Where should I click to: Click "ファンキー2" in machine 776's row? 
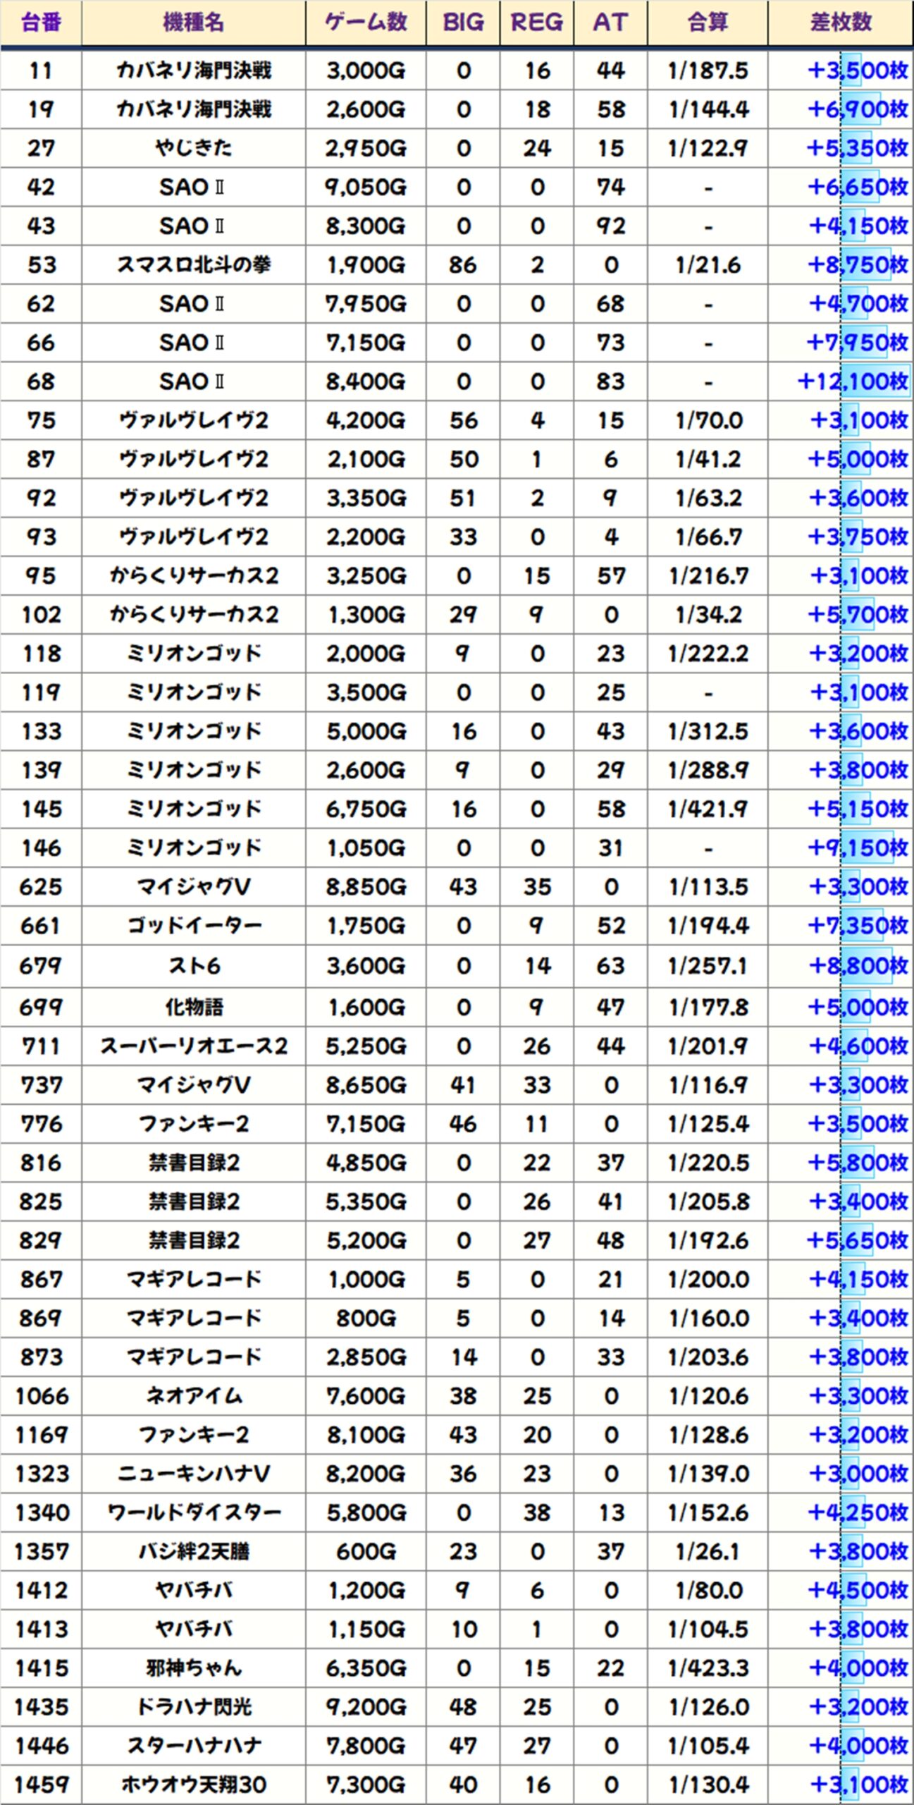coord(193,1123)
